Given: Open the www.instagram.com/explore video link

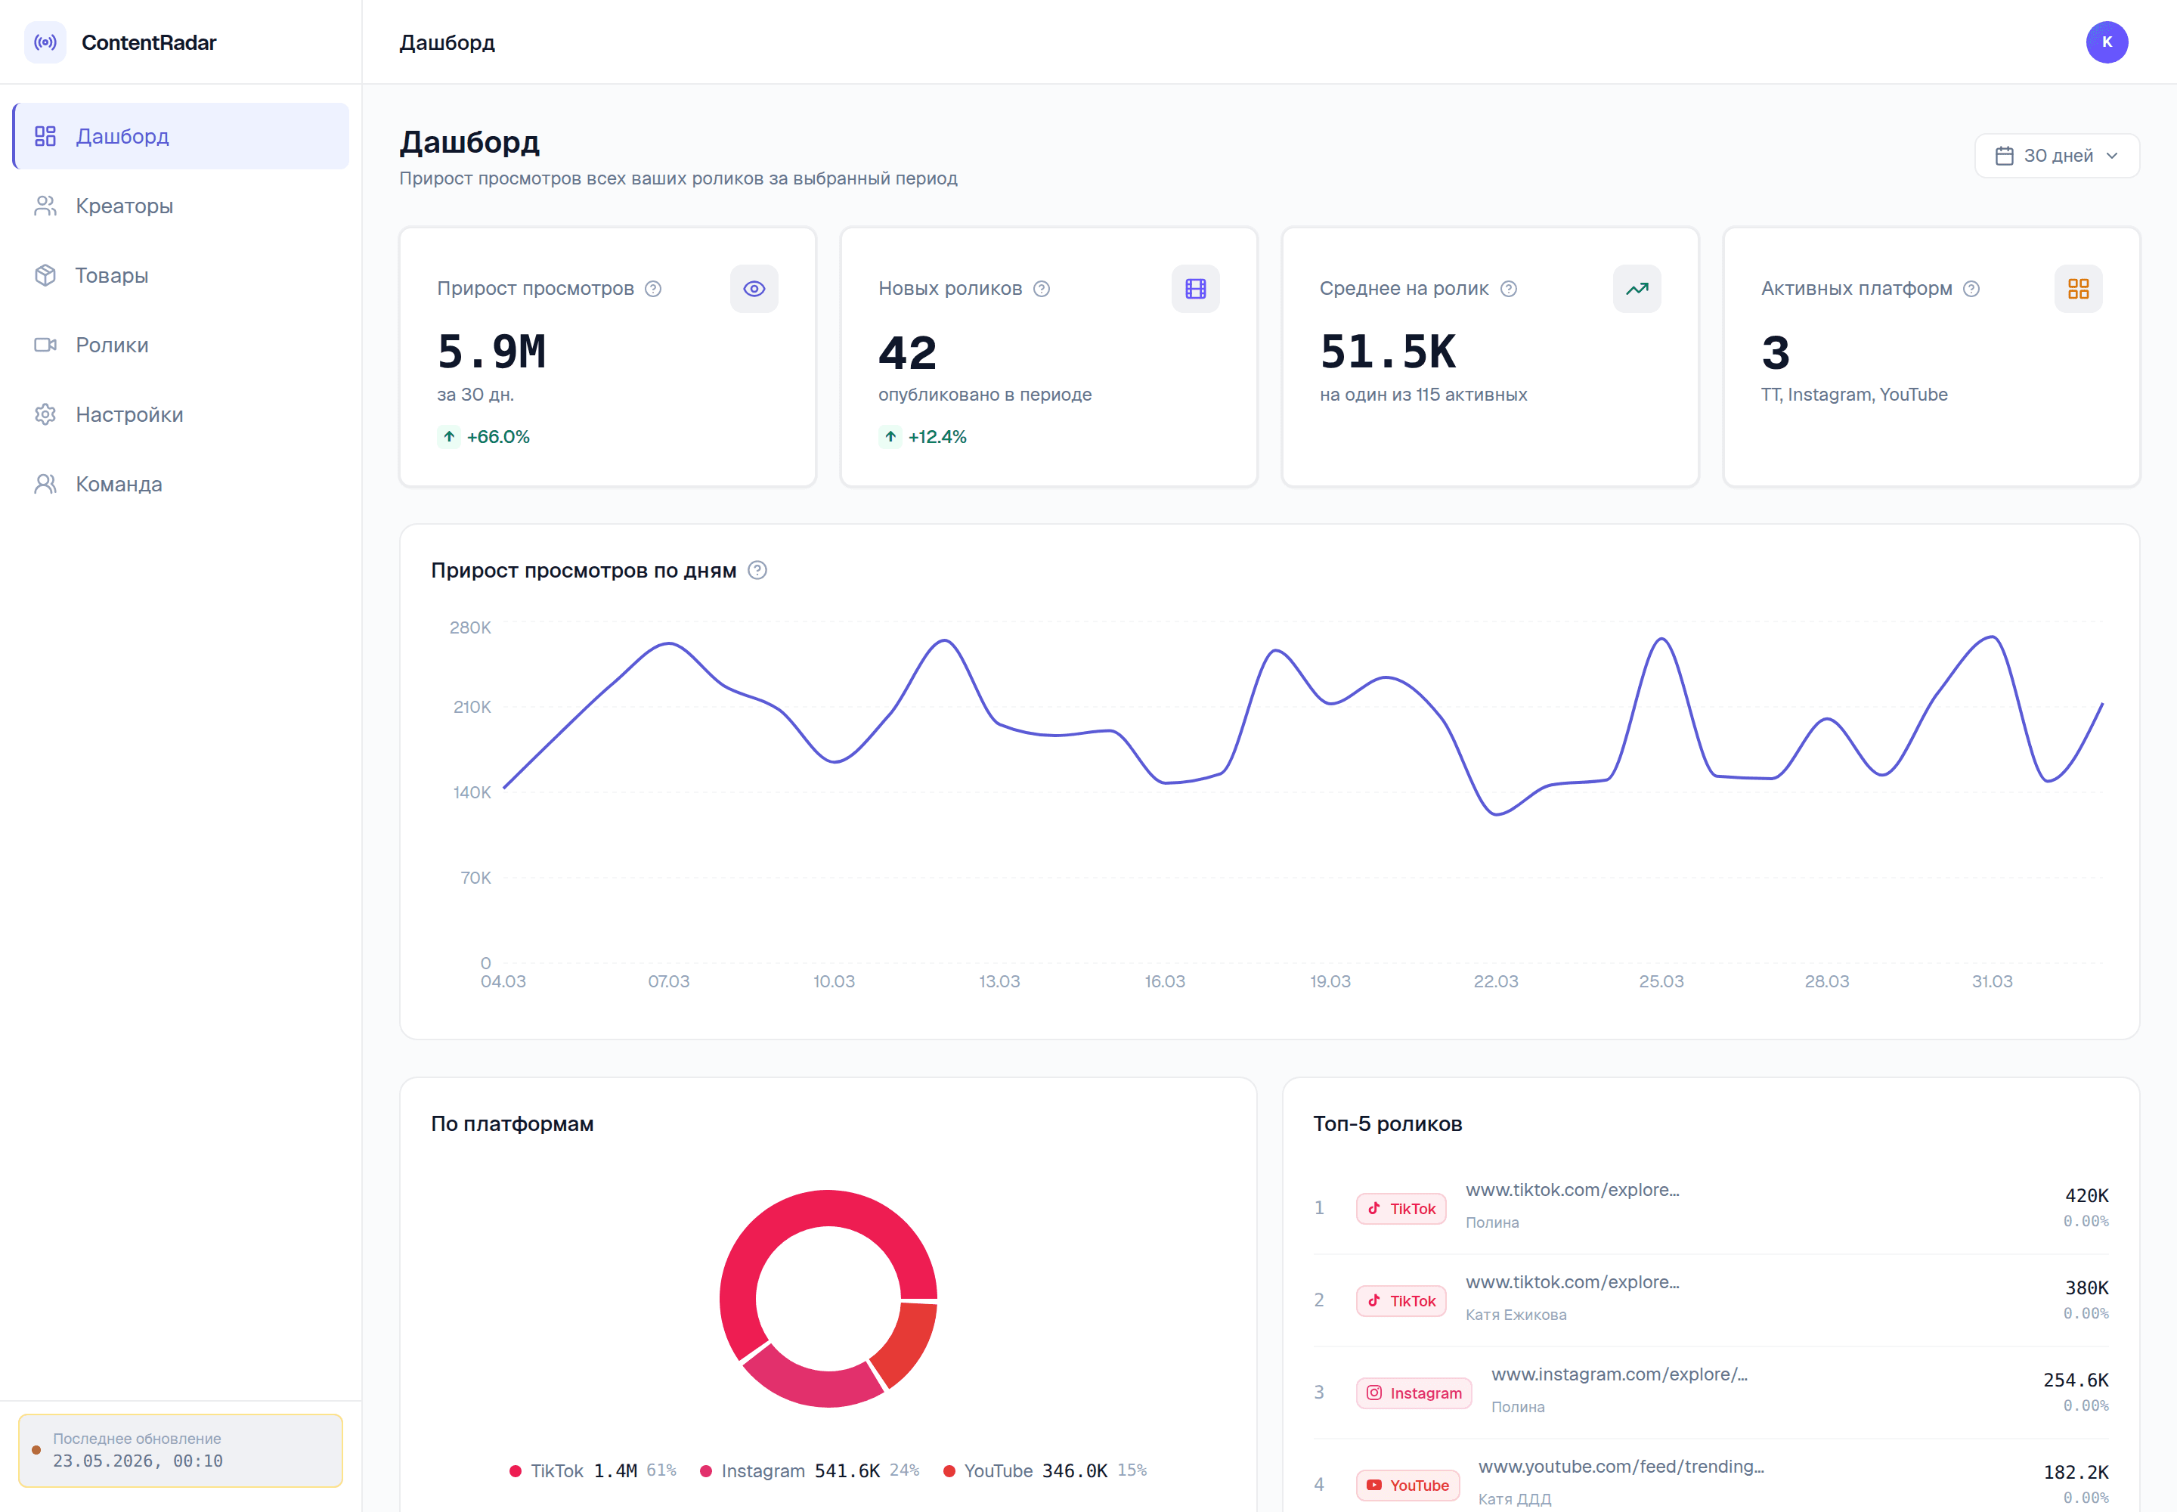Looking at the screenshot, I should pyautogui.click(x=1619, y=1374).
